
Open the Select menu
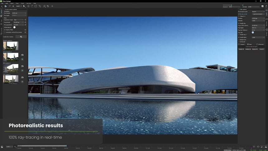click(x=12, y=3)
